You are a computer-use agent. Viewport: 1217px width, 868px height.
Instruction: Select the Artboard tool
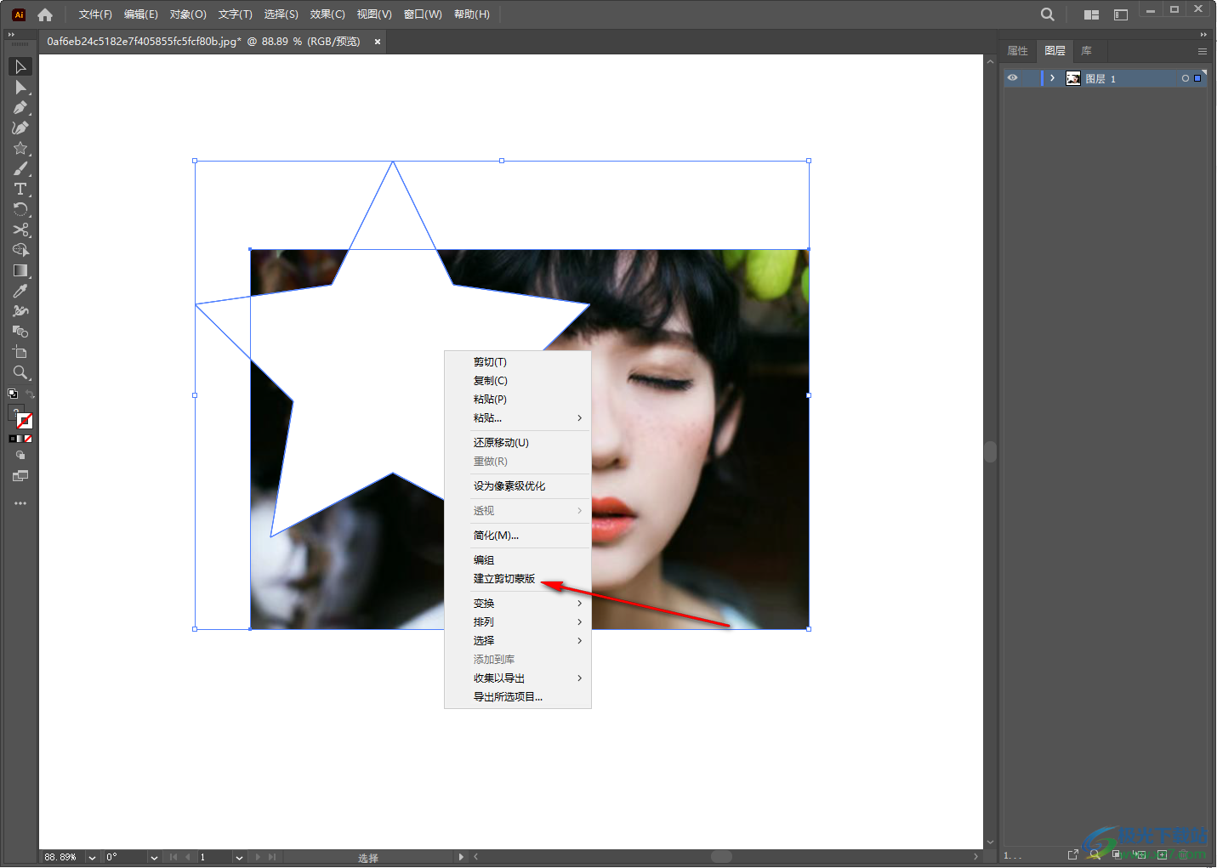(20, 352)
